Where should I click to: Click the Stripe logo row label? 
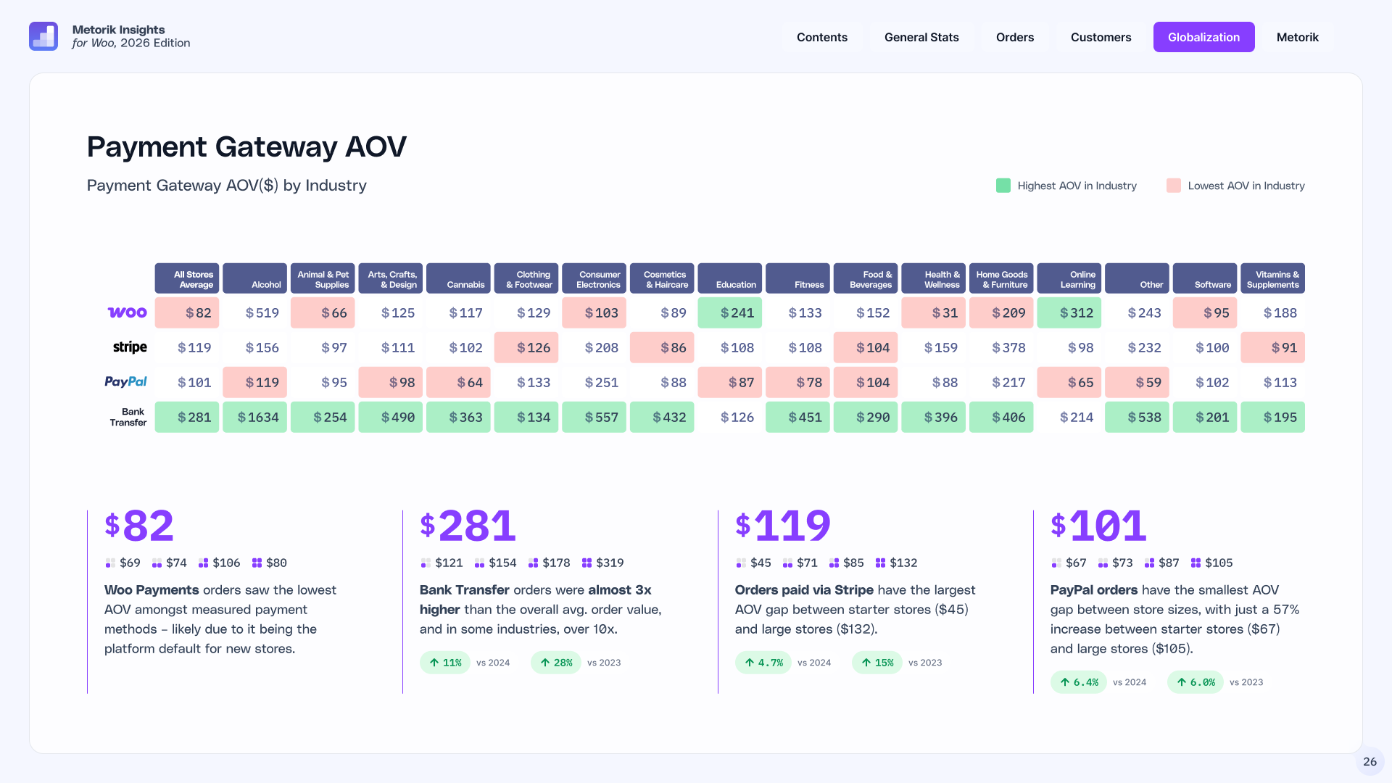(x=130, y=347)
